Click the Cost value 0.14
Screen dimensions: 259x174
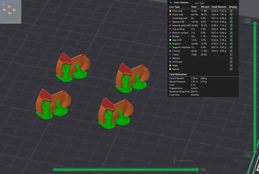[x=193, y=85]
